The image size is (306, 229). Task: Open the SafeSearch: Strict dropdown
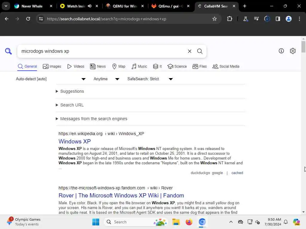click(150, 79)
